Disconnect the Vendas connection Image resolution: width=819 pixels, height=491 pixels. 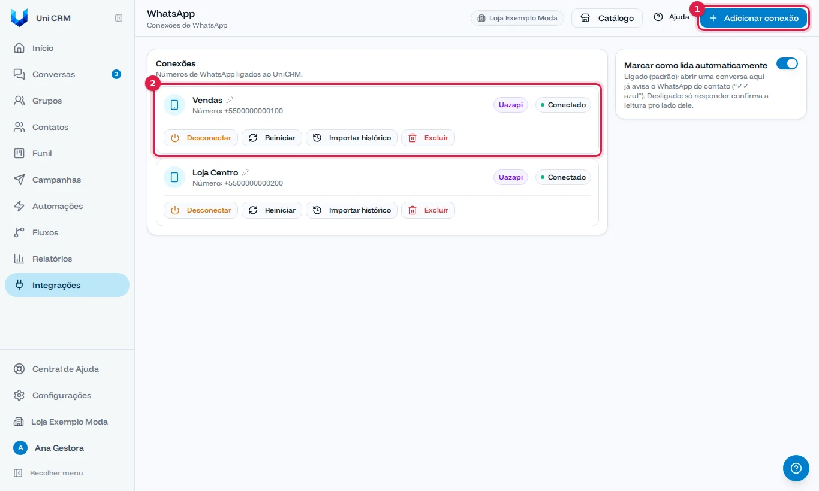201,138
